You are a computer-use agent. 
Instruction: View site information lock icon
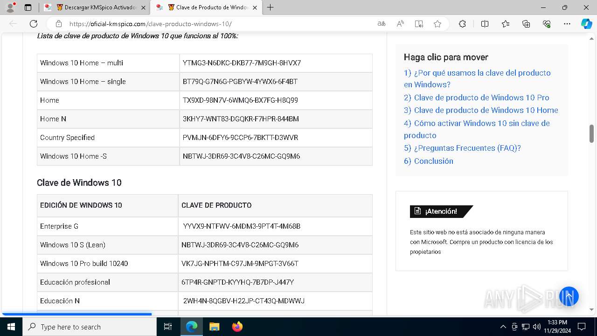pos(59,24)
